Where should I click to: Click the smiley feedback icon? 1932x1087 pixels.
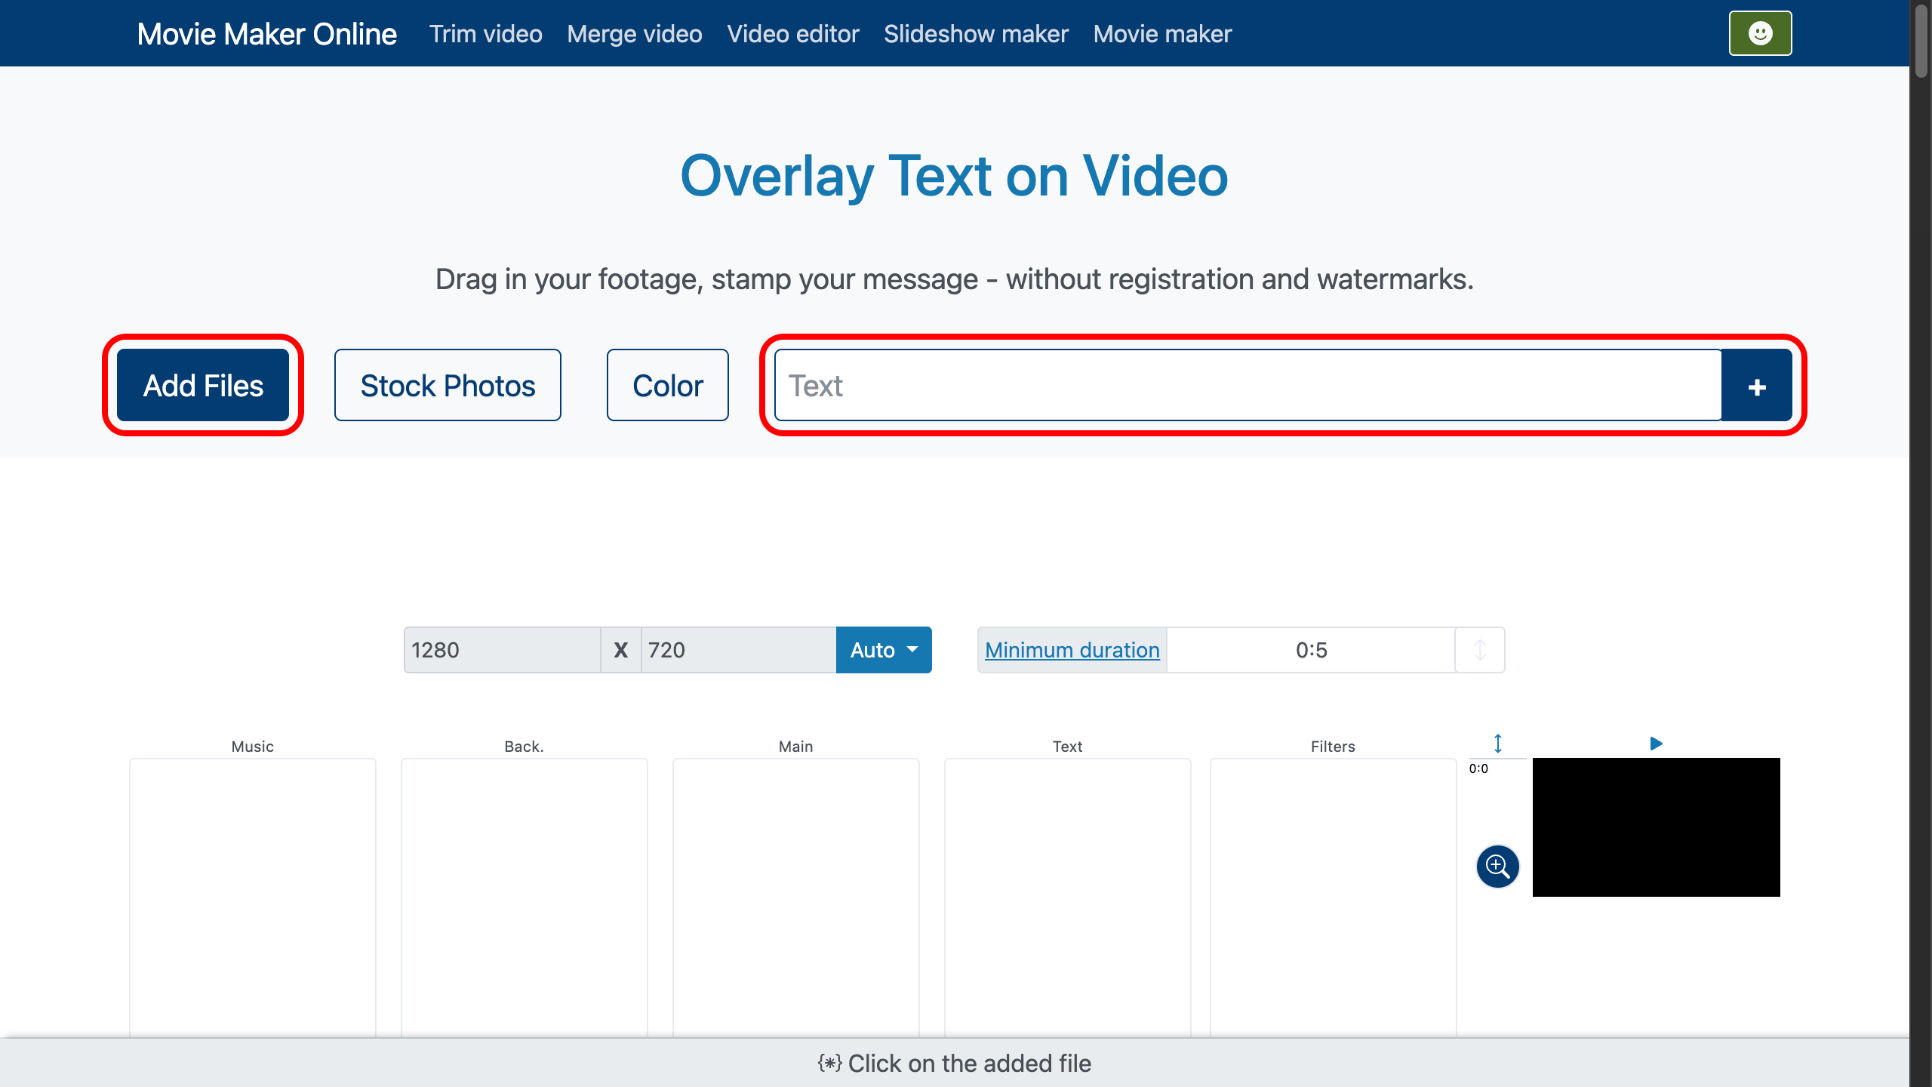(x=1759, y=32)
